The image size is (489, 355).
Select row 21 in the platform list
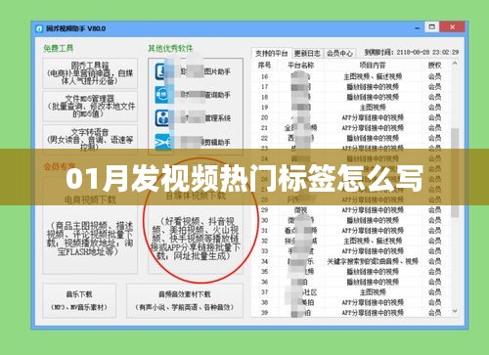(351, 128)
